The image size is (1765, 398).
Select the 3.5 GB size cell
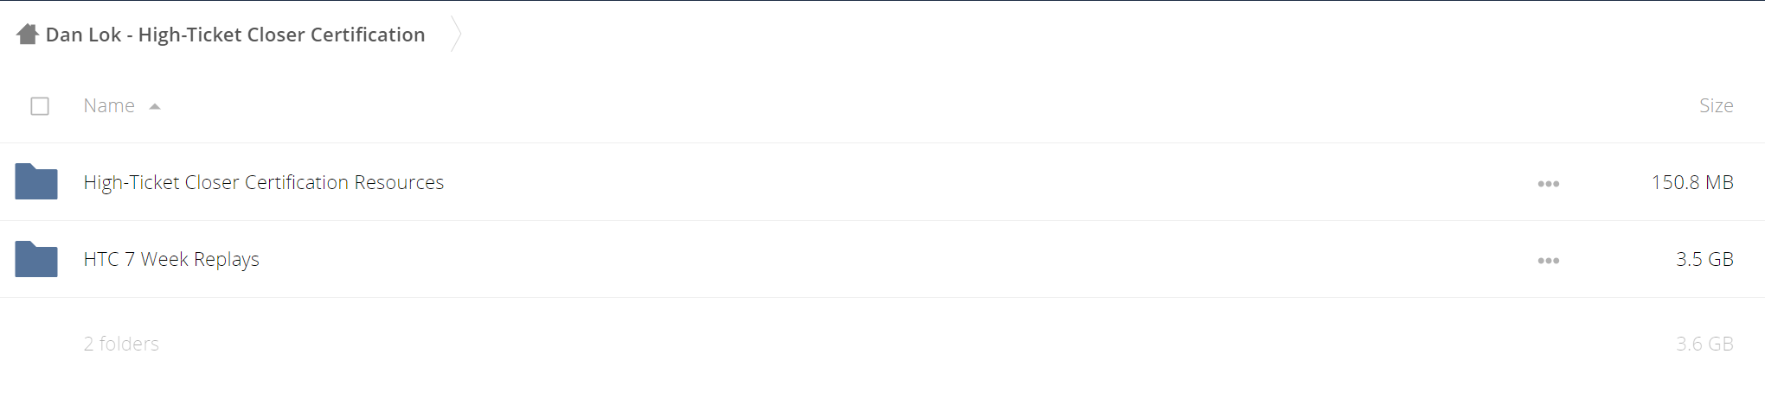[x=1704, y=259]
